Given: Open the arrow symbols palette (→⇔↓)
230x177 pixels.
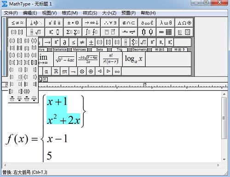Looking at the screenshot, I should click(92, 23).
